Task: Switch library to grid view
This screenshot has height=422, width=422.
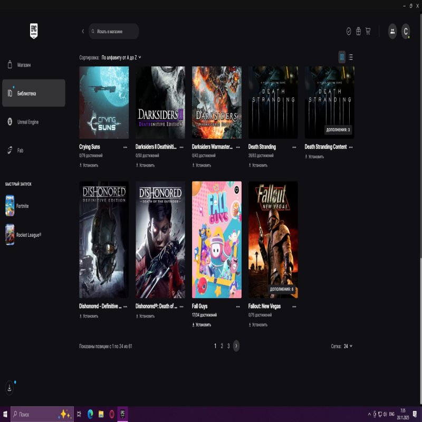Action: [342, 57]
